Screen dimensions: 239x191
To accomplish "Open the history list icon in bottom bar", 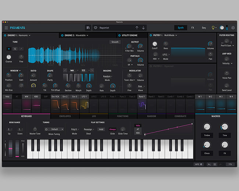I will pos(215,164).
